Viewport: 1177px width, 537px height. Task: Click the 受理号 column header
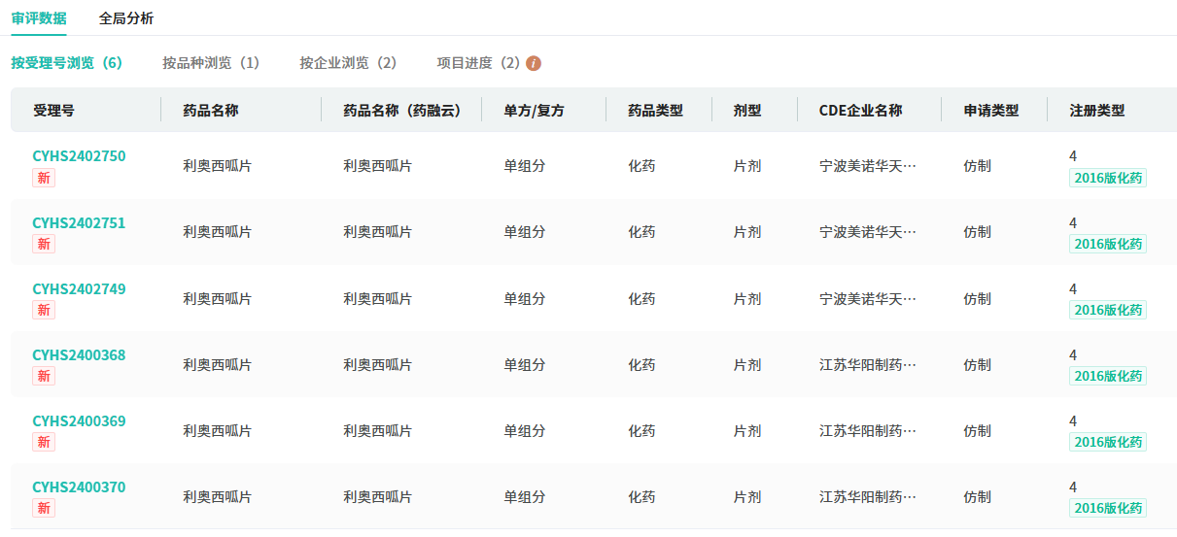53,111
